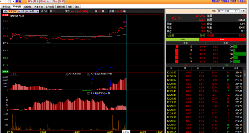Open the date picker dropdown arrow
This screenshot has width=249, height=133.
pos(232,11)
